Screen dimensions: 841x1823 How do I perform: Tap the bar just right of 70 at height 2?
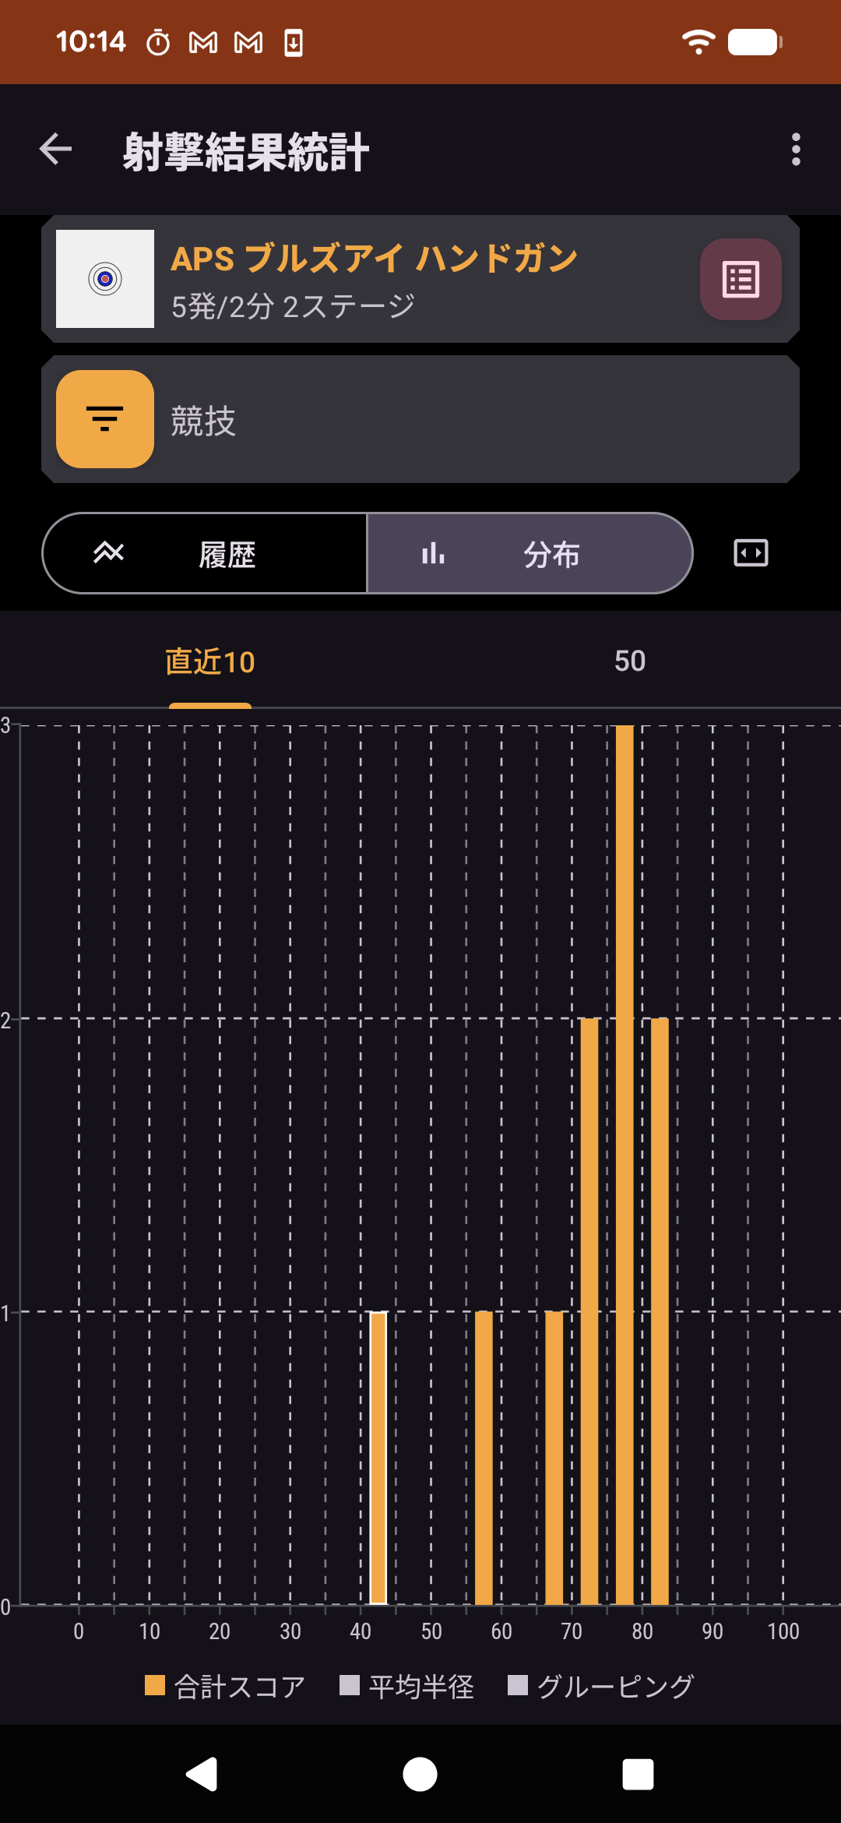tap(589, 1311)
